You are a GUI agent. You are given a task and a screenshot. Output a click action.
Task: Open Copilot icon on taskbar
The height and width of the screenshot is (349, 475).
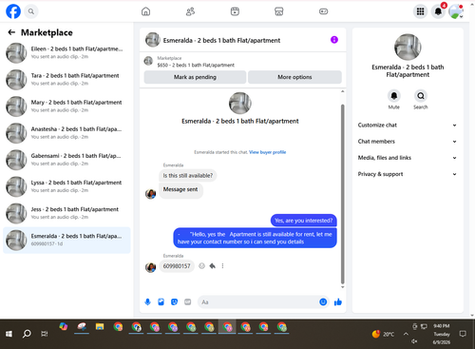[64, 326]
